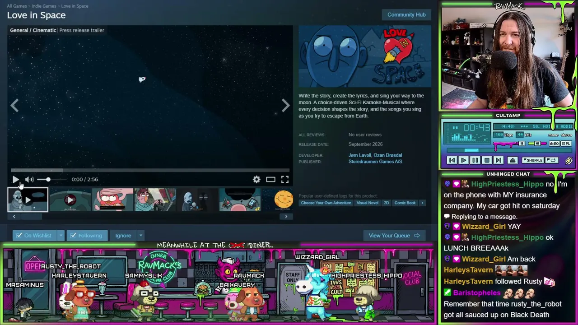Image resolution: width=578 pixels, height=325 pixels.
Task: Click the plus button to add tags
Action: 422,203
